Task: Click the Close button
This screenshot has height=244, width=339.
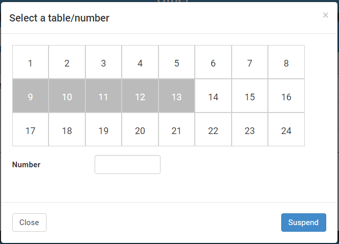Action: coord(29,223)
